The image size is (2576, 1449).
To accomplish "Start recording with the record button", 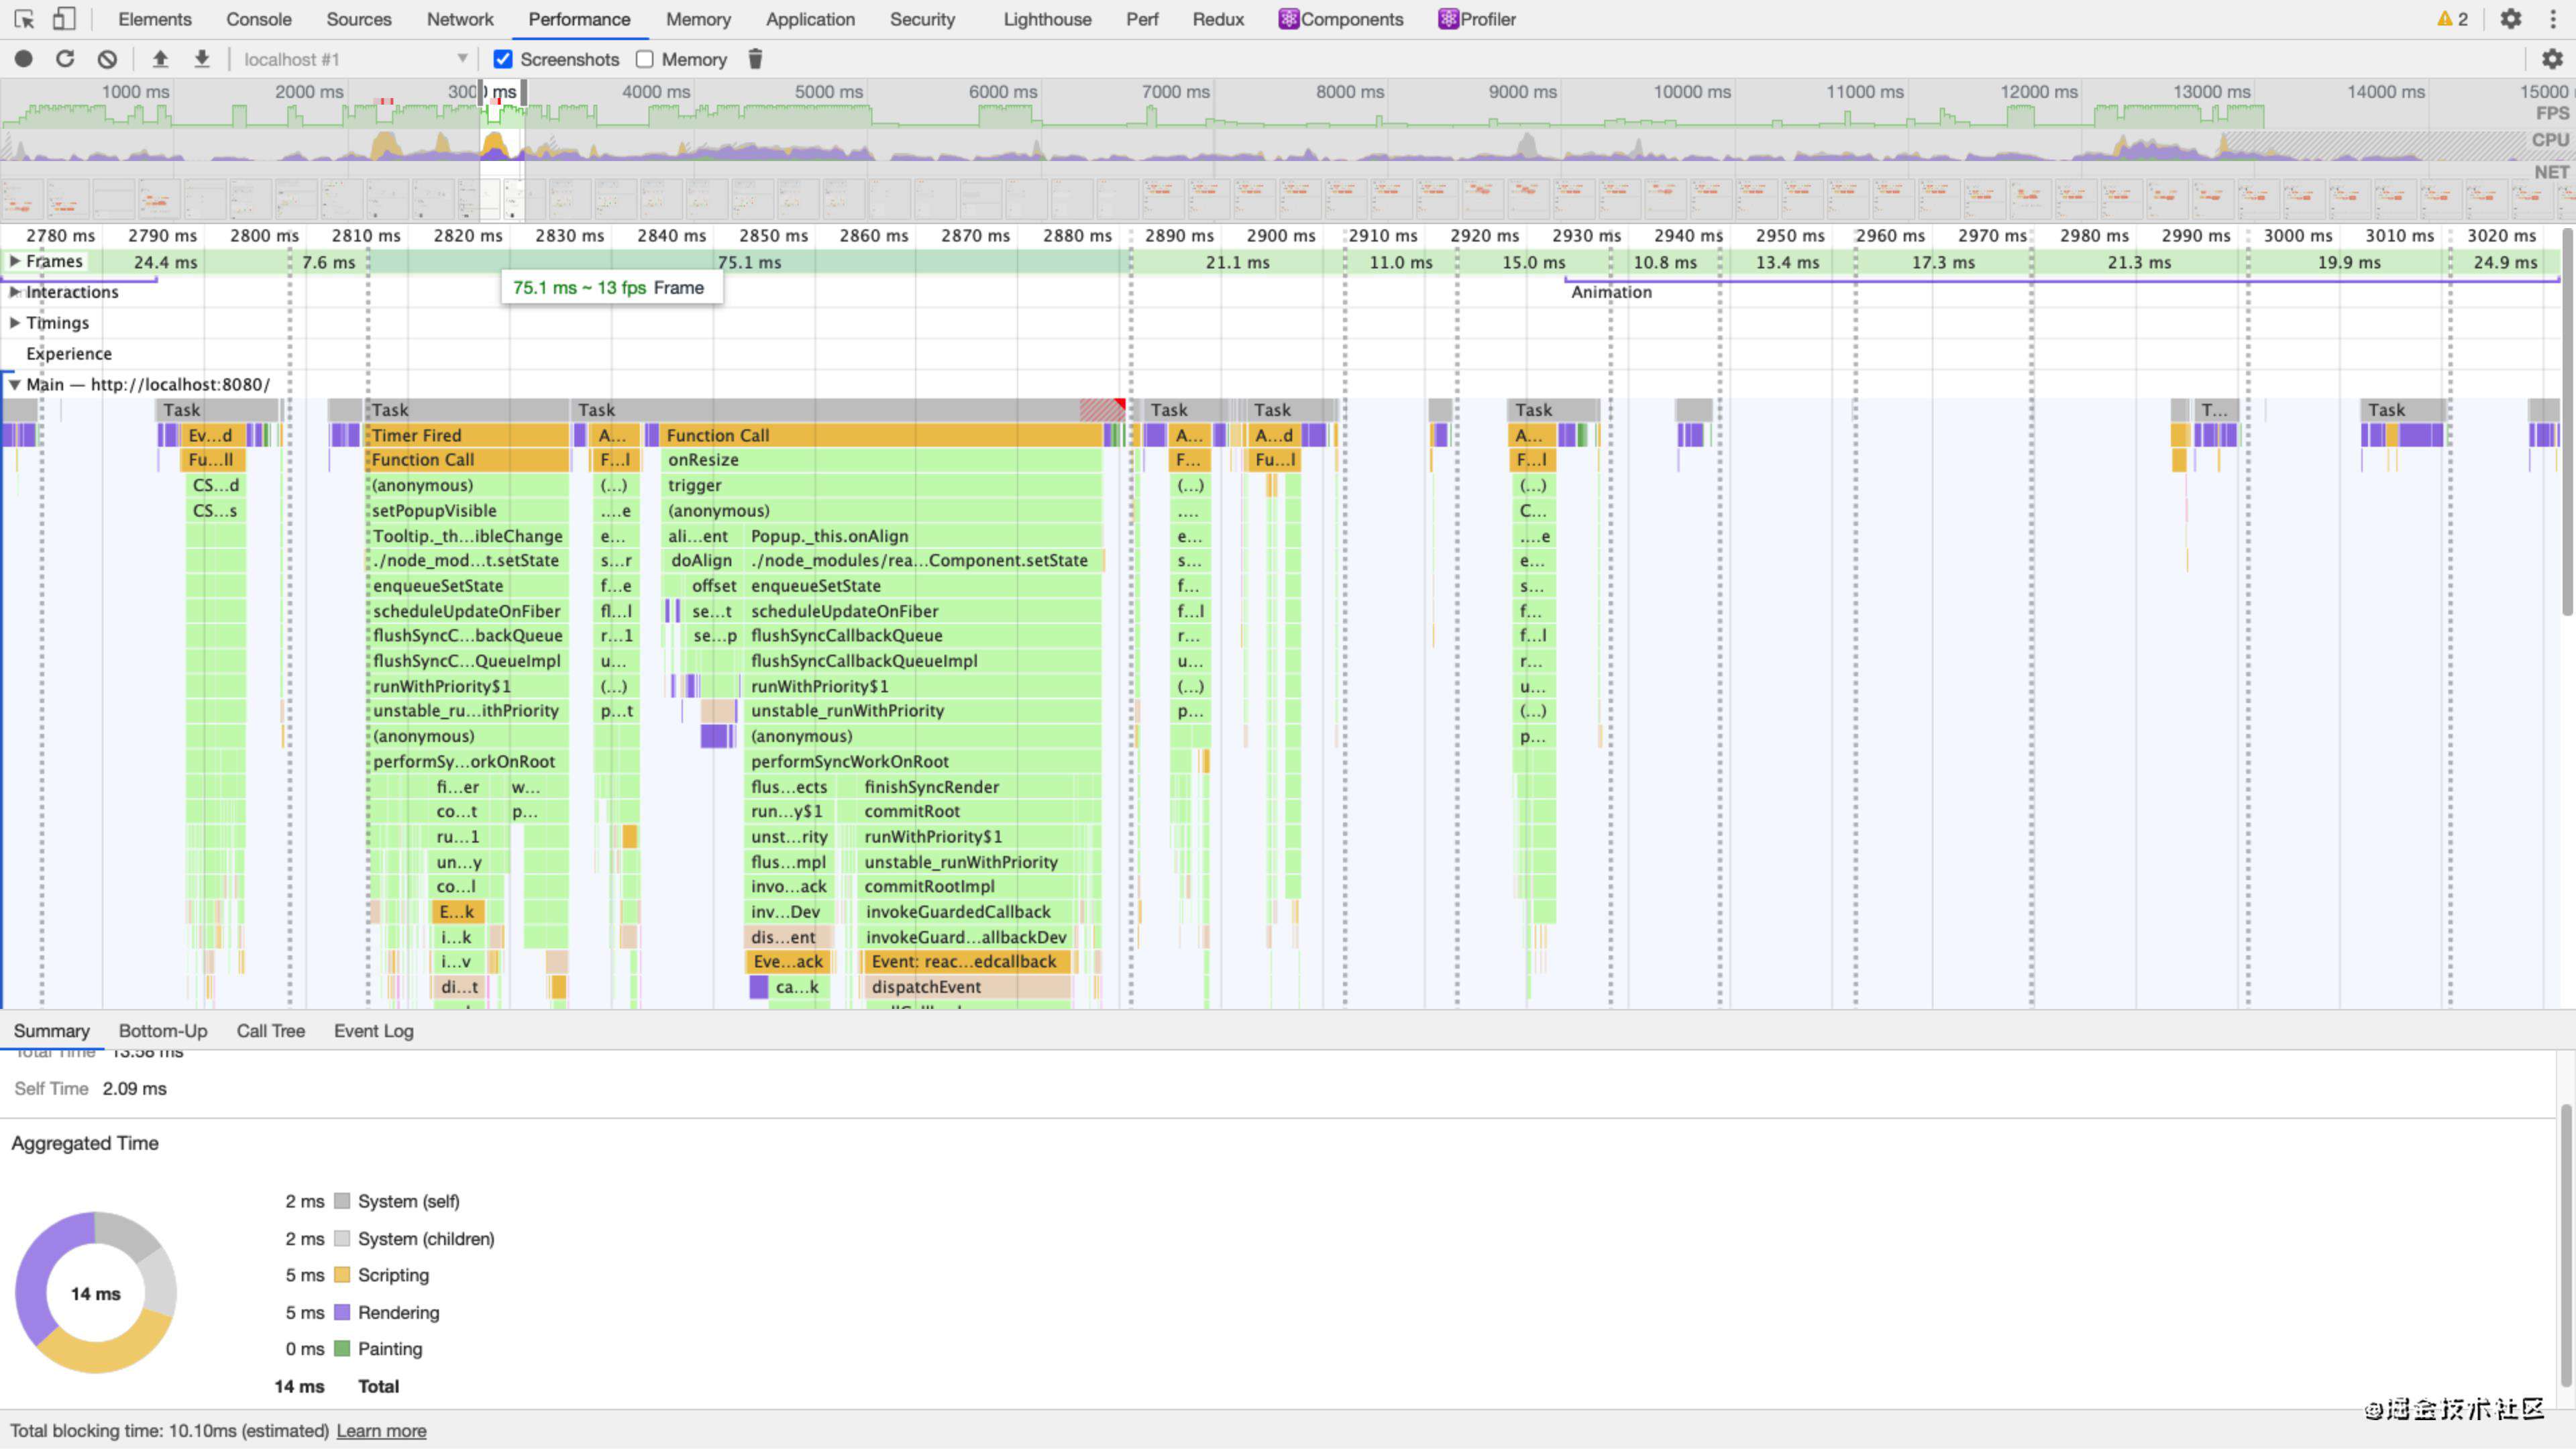I will tap(24, 59).
